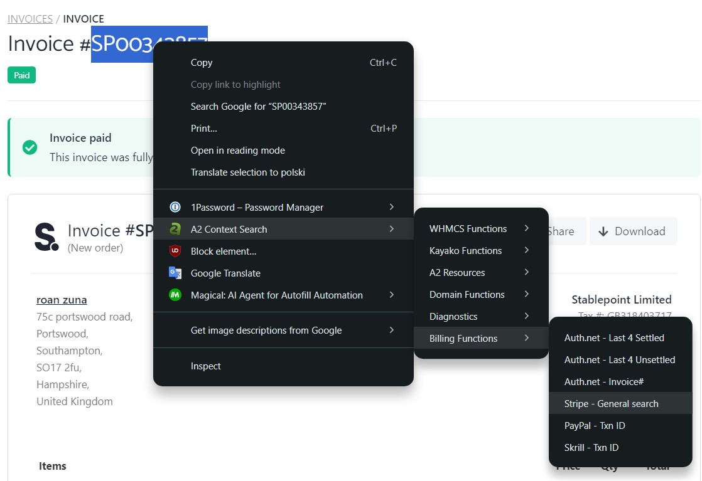Image resolution: width=702 pixels, height=481 pixels.
Task: Open Diagnostics submenu
Action: click(x=481, y=316)
